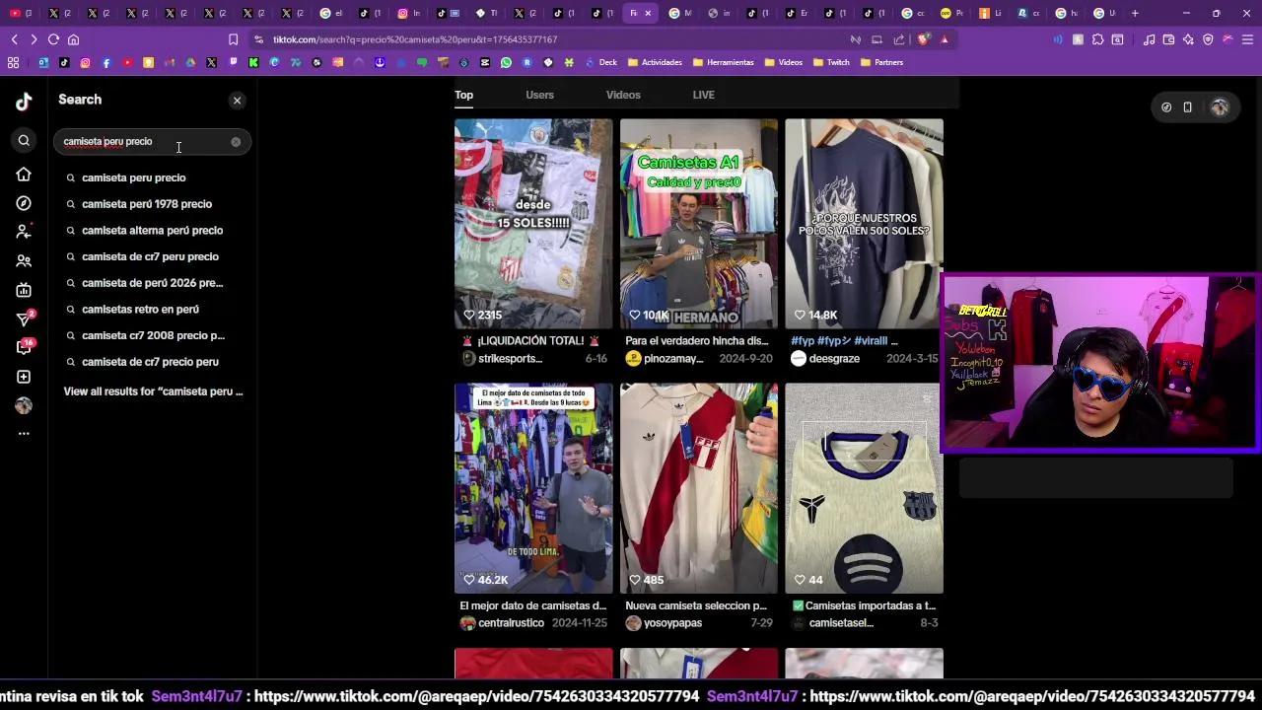The height and width of the screenshot is (710, 1262).
Task: Open Activity inbox icon with badge
Action: (x=24, y=347)
